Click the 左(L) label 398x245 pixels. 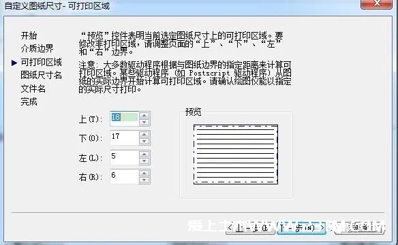click(91, 158)
